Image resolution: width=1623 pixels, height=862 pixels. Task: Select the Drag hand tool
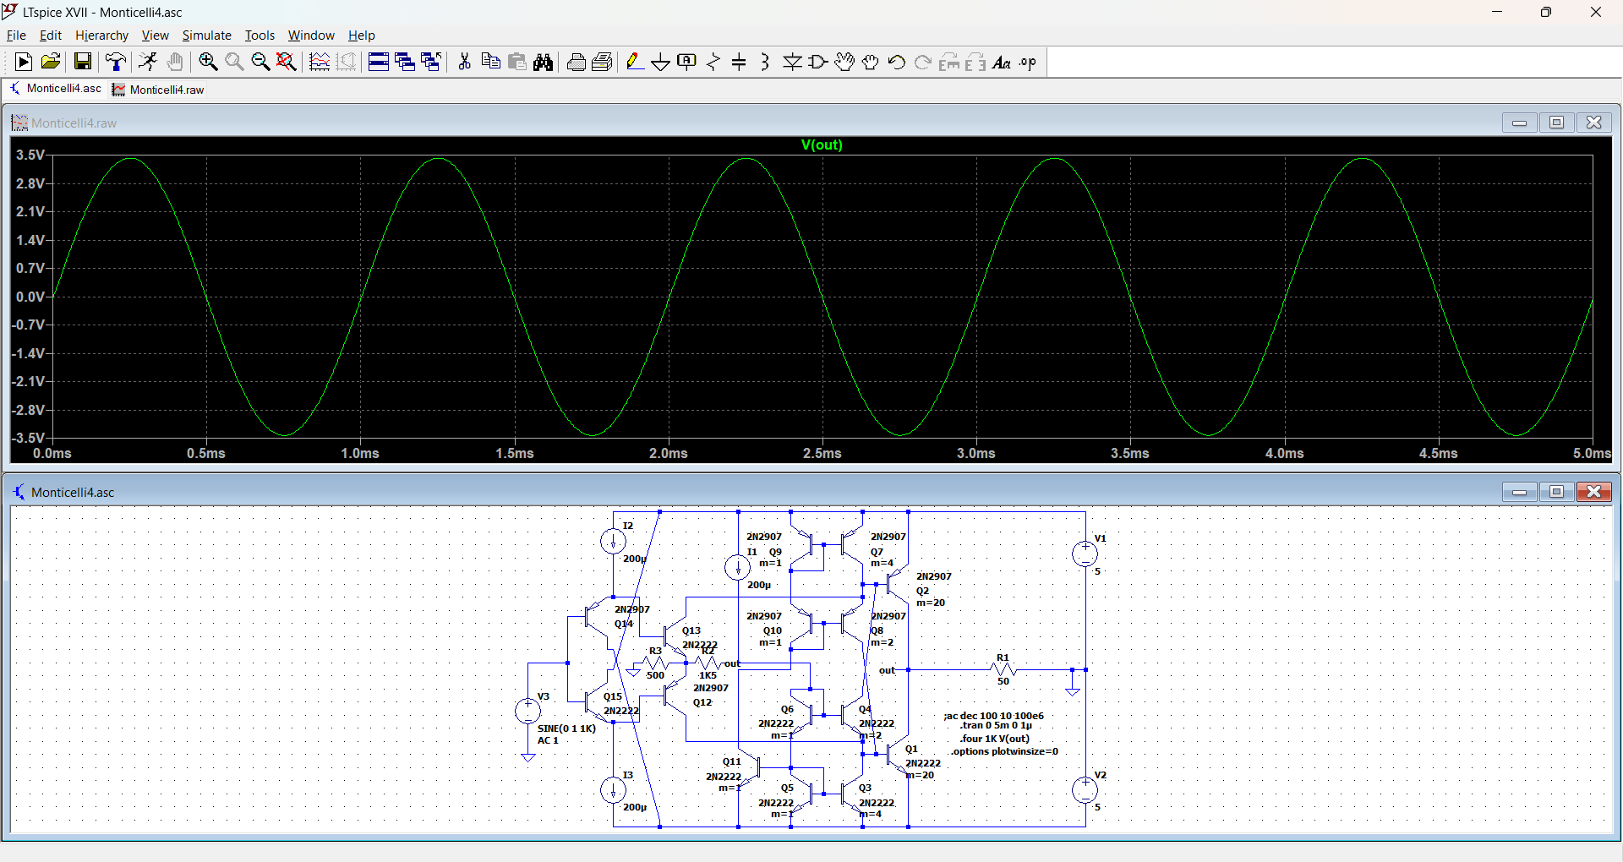(x=870, y=62)
